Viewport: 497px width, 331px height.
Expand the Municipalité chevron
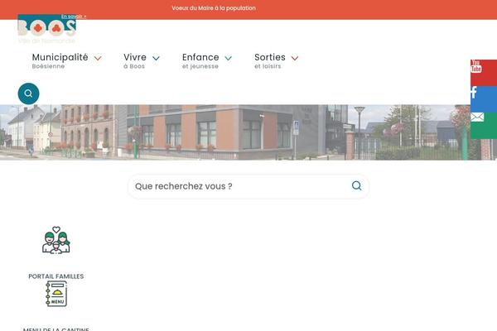click(x=98, y=58)
